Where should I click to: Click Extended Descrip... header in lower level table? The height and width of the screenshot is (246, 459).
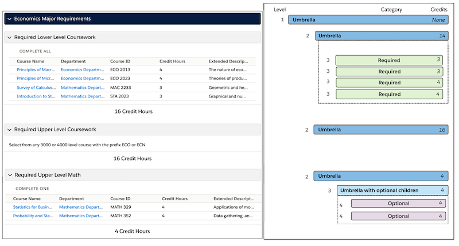[x=228, y=61]
